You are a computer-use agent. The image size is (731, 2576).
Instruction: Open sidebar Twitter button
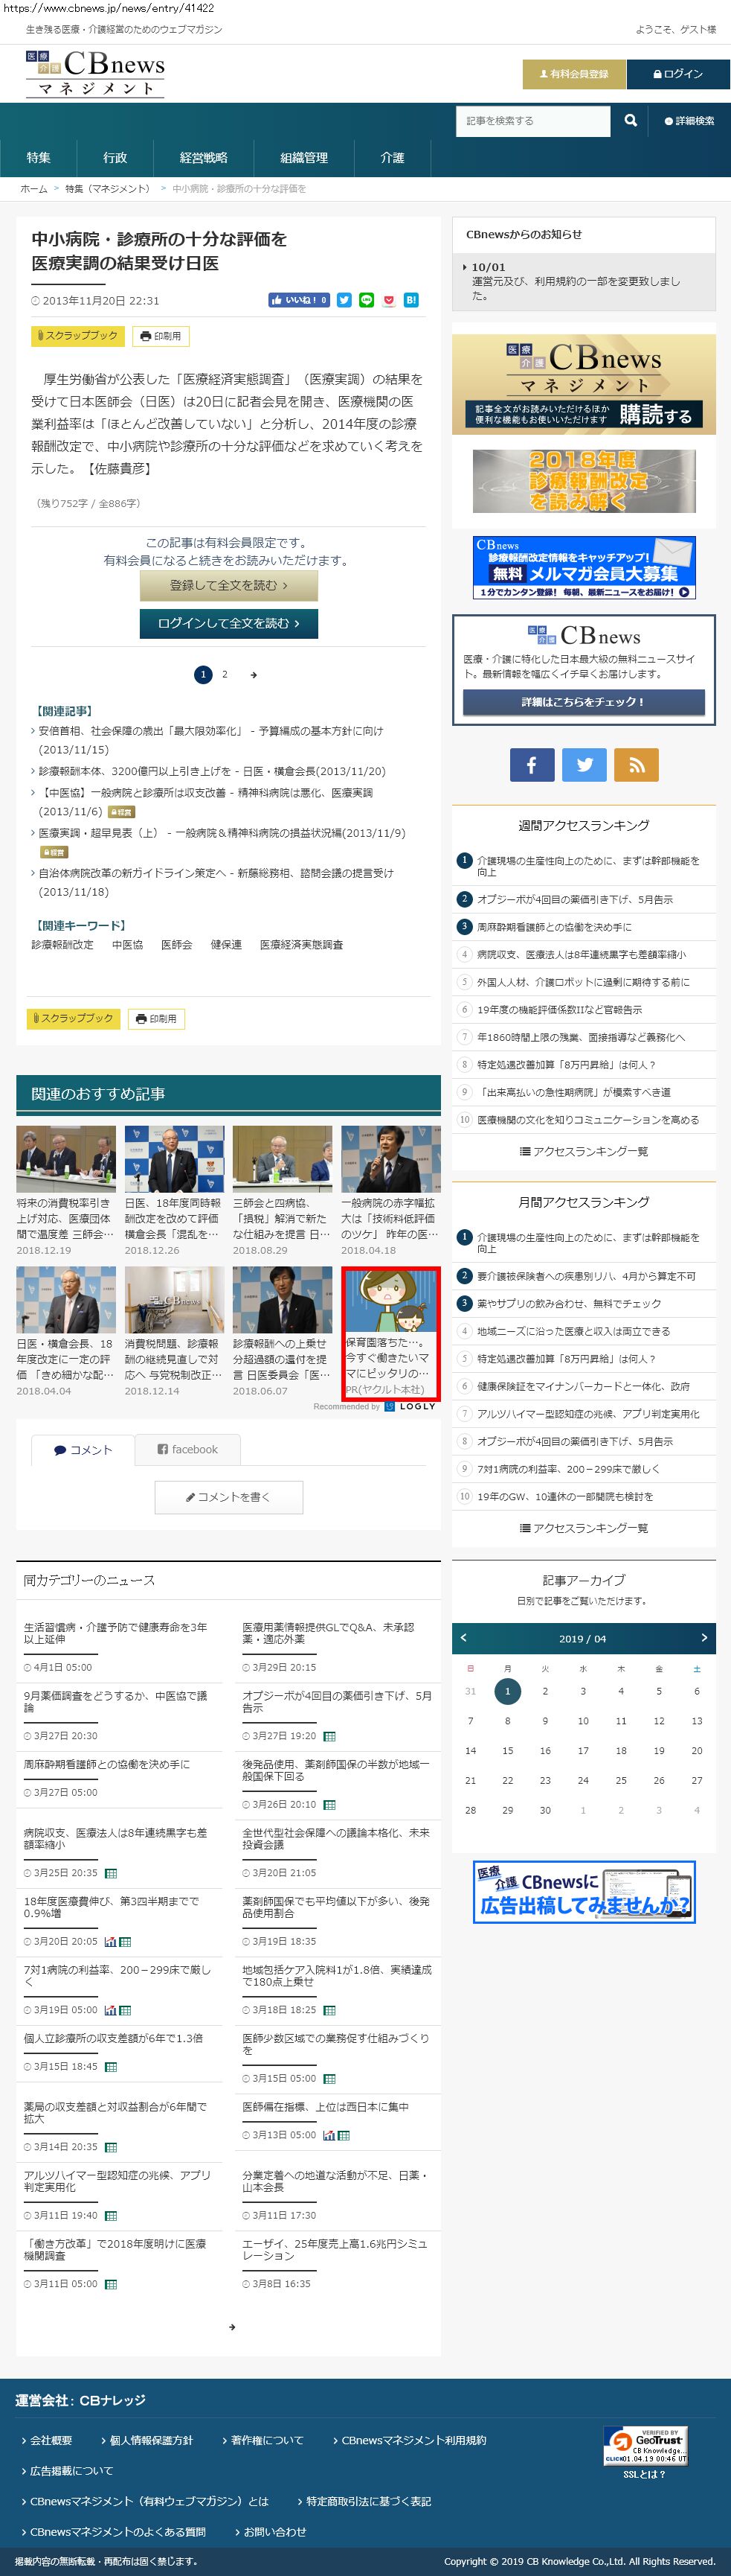pos(585,765)
